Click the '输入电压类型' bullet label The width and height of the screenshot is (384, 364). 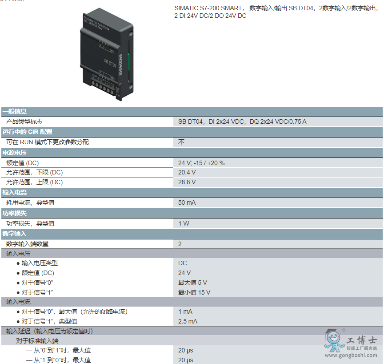point(40,263)
